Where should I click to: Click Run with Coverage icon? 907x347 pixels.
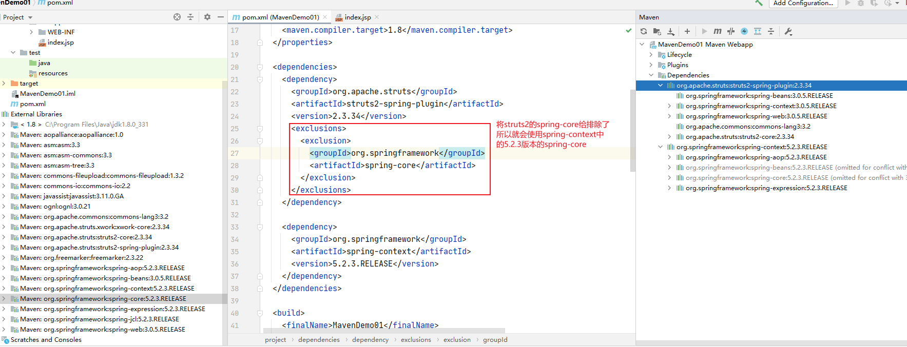click(x=874, y=3)
